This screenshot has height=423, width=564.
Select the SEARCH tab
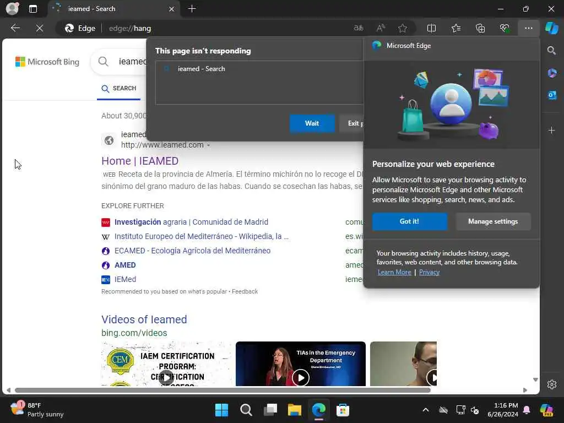coord(119,89)
